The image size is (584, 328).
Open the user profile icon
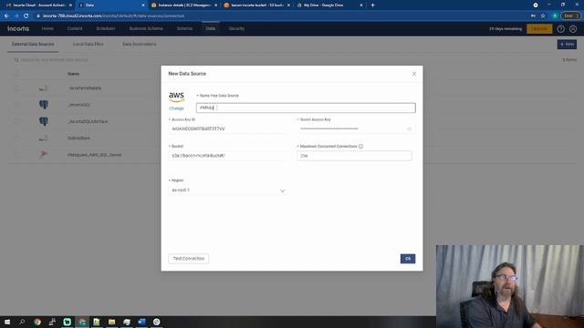point(573,28)
